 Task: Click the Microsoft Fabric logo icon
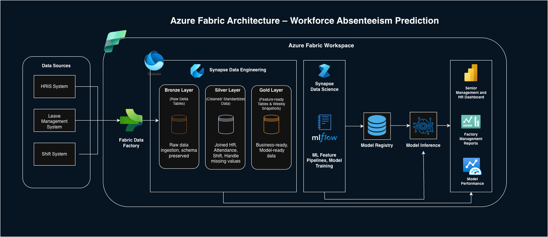115,41
